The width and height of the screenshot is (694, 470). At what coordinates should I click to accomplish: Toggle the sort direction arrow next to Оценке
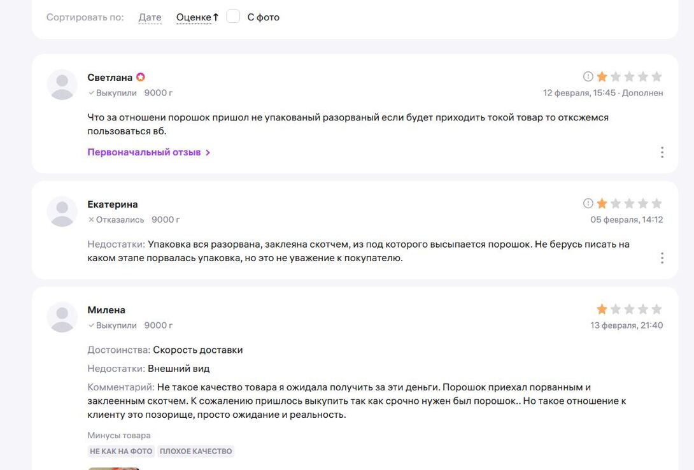point(216,17)
